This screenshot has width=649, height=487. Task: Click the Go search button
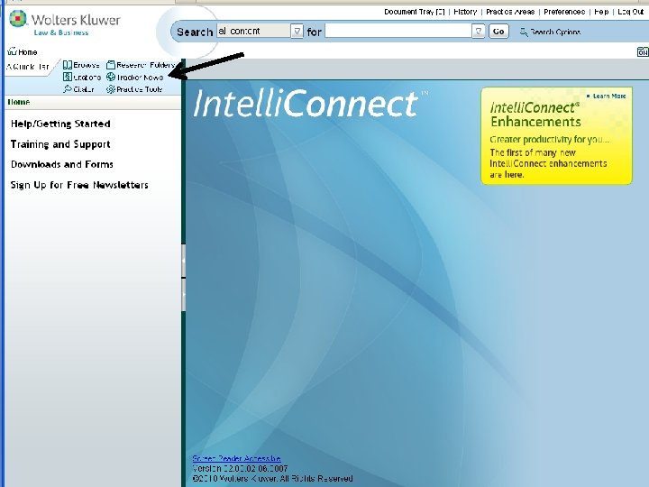498,31
